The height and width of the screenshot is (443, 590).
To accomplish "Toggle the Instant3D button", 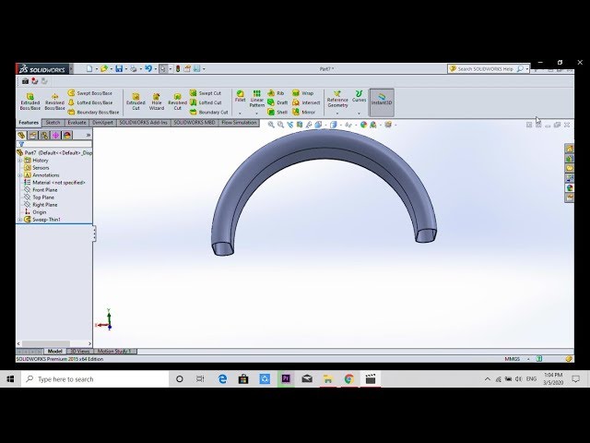I will tap(382, 102).
